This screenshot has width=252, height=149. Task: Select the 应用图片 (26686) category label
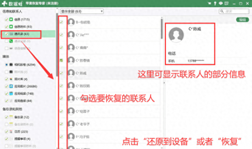(x=26, y=87)
